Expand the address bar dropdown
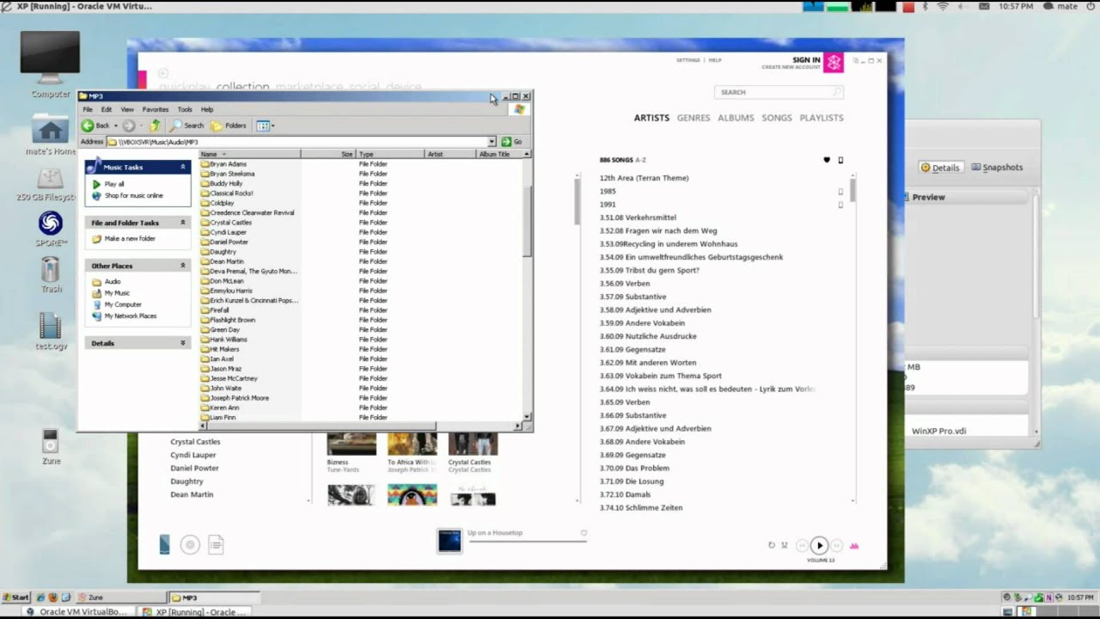 click(x=492, y=142)
